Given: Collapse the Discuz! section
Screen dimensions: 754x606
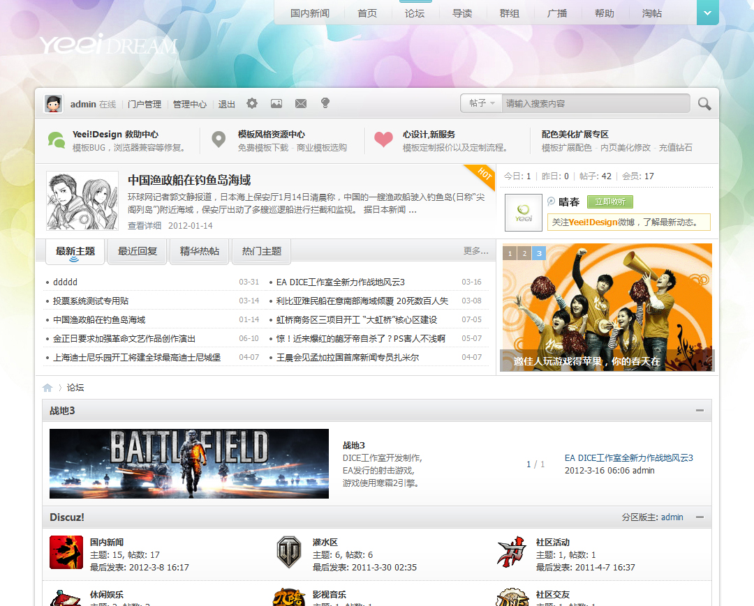Looking at the screenshot, I should [700, 517].
